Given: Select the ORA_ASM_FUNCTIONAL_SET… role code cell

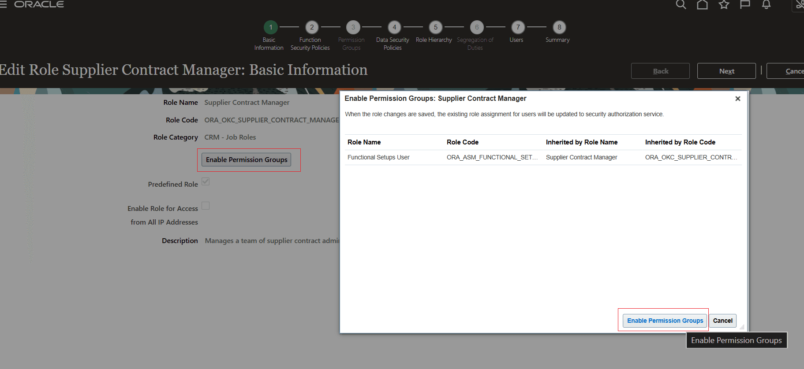Looking at the screenshot, I should pos(492,157).
